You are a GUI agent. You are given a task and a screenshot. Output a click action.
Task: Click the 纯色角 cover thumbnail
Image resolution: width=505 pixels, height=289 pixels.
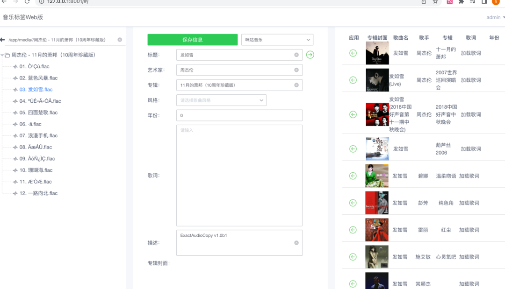(x=377, y=203)
